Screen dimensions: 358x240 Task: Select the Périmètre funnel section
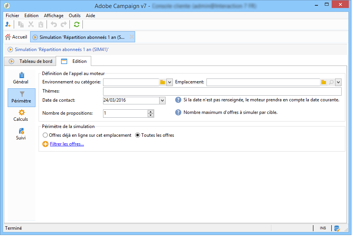tap(21, 98)
